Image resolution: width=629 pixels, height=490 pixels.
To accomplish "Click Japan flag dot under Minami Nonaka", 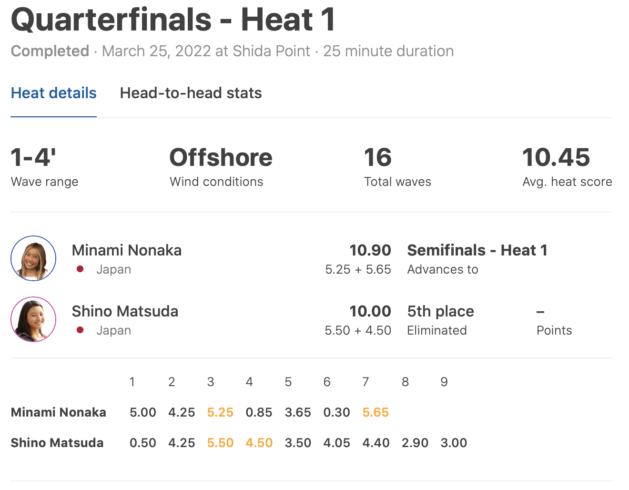I will coord(80,269).
